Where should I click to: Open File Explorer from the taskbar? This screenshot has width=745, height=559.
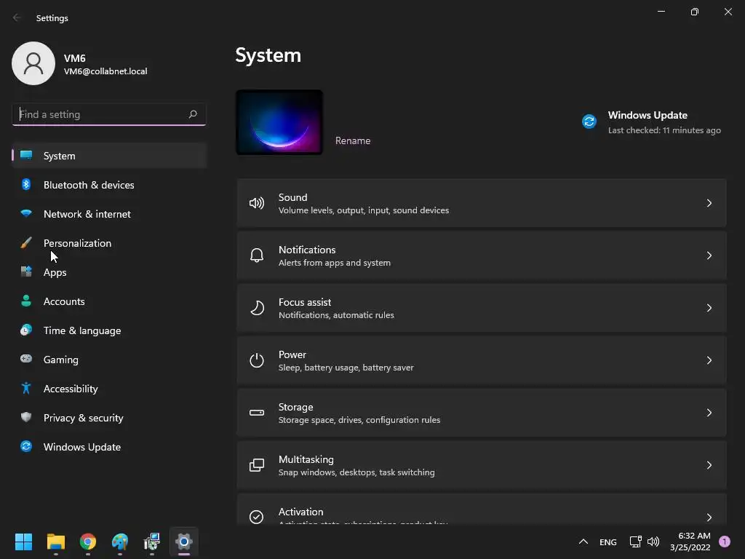pos(55,542)
